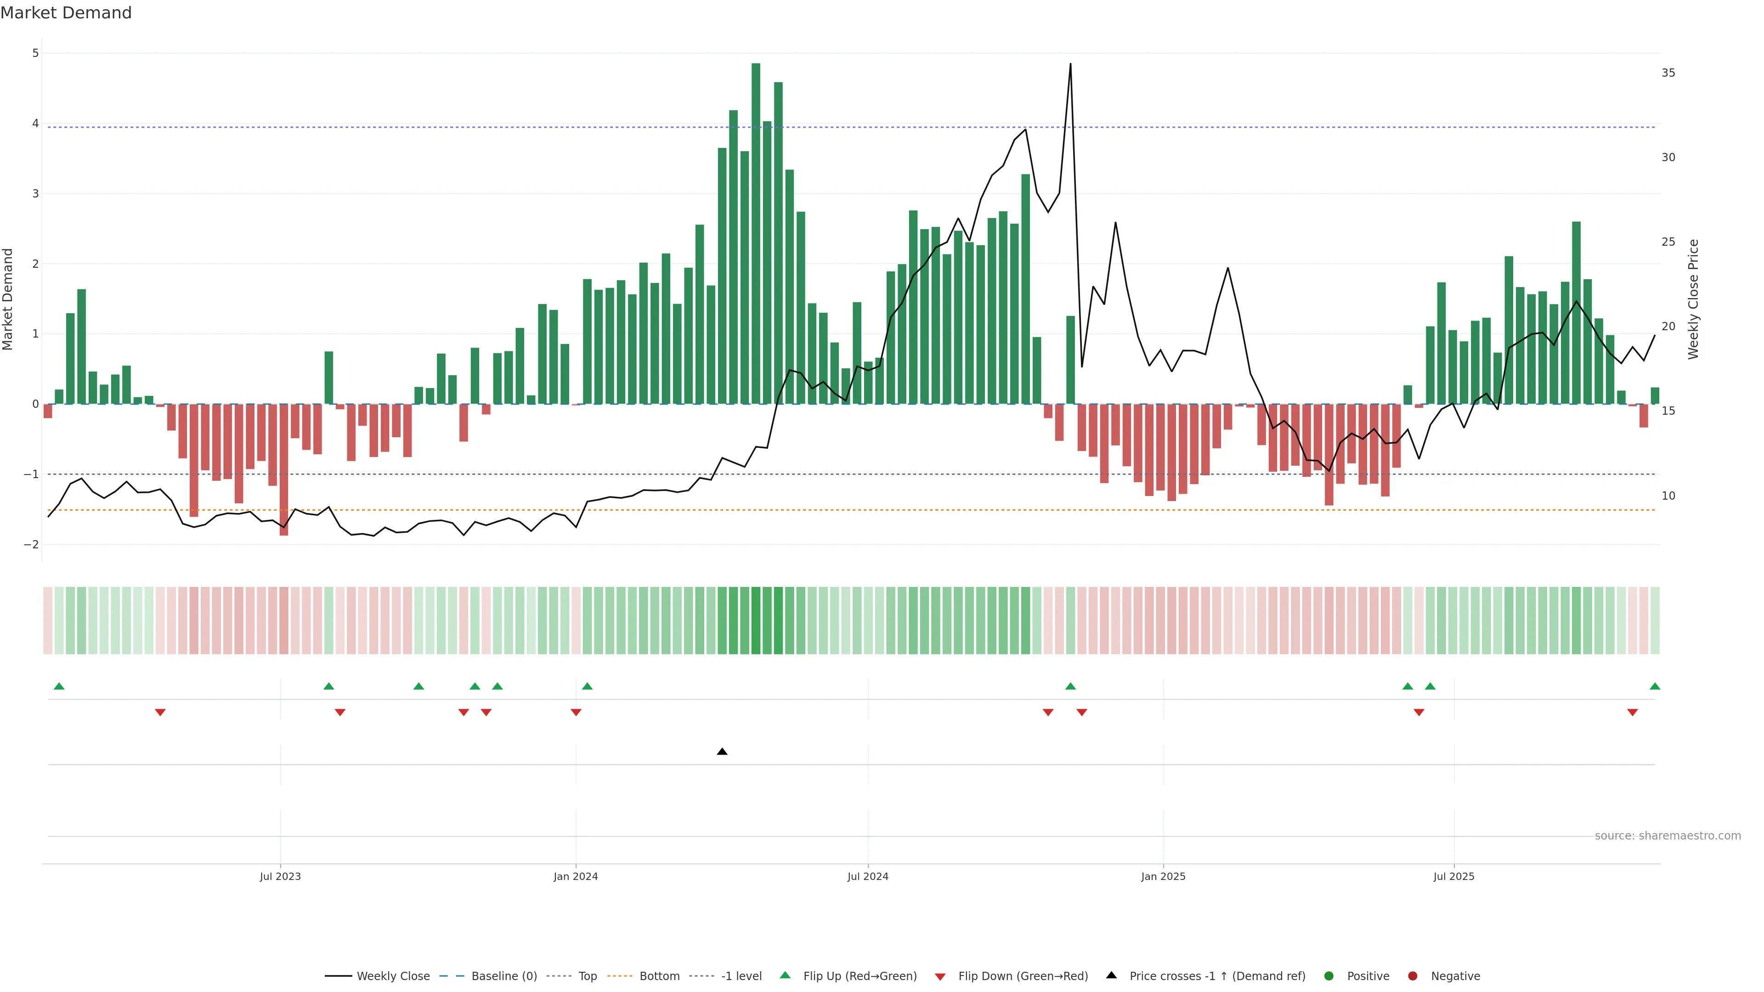Click the Negative legend red dot
The width and height of the screenshot is (1764, 992).
coord(1413,975)
